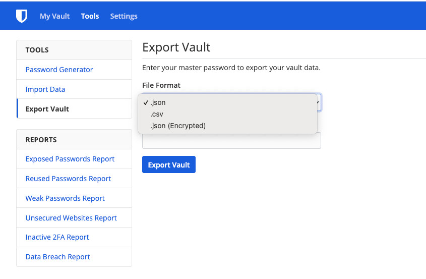Open the Reused Passwords Report
The image size is (426, 279).
(x=68, y=179)
